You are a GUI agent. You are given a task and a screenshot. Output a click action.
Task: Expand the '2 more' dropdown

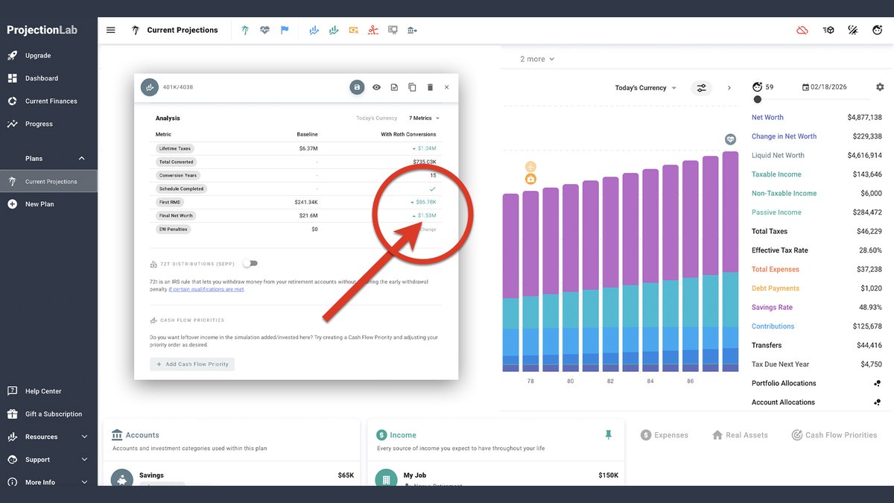(537, 59)
